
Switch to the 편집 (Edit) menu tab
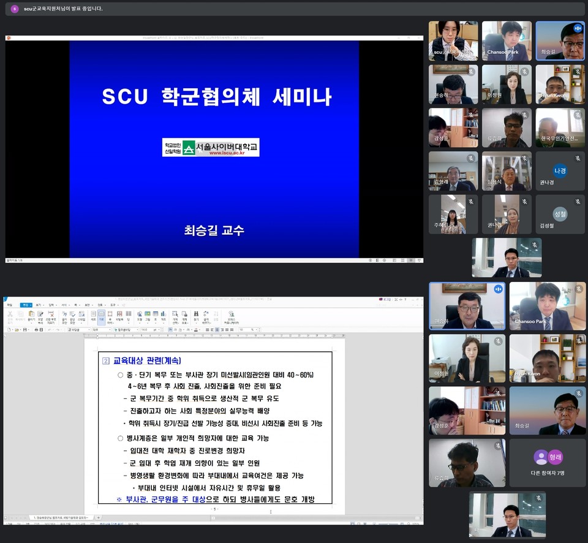pos(26,305)
